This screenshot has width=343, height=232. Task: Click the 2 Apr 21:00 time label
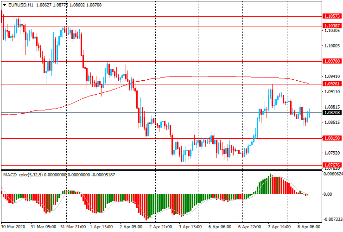[x=160, y=227]
